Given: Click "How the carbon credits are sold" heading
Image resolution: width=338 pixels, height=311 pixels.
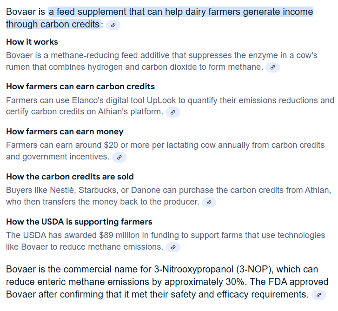Looking at the screenshot, I should [70, 177].
